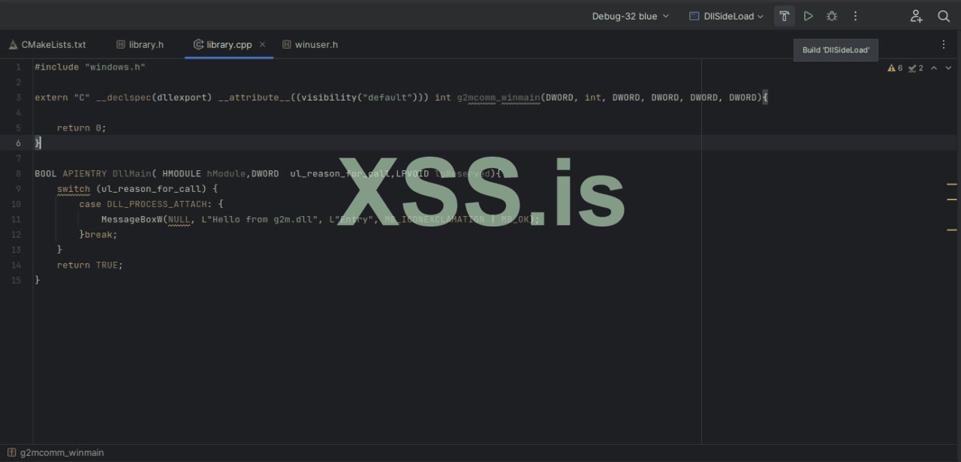Open the editor tabs options menu
Viewport: 961px width, 462px height.
[944, 44]
